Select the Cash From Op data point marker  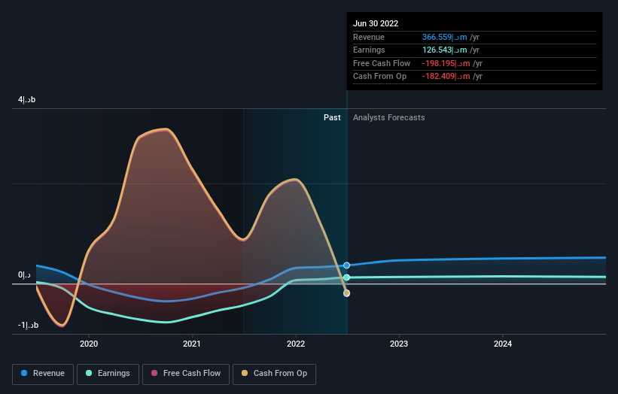(x=346, y=293)
